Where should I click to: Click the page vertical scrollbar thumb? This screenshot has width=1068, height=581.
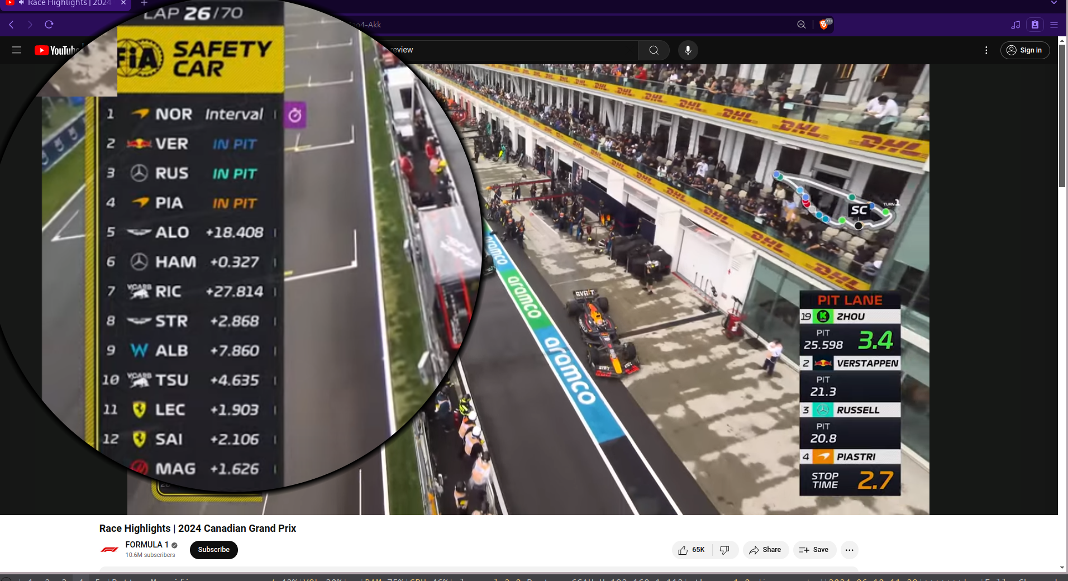(x=1062, y=116)
